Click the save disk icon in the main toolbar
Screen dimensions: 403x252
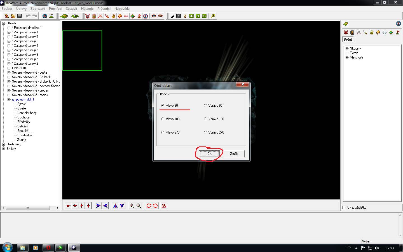(x=20, y=16)
